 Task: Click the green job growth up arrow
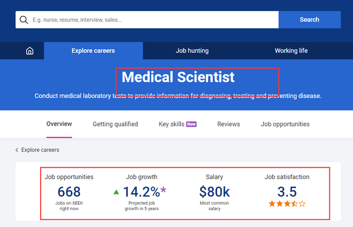click(116, 192)
